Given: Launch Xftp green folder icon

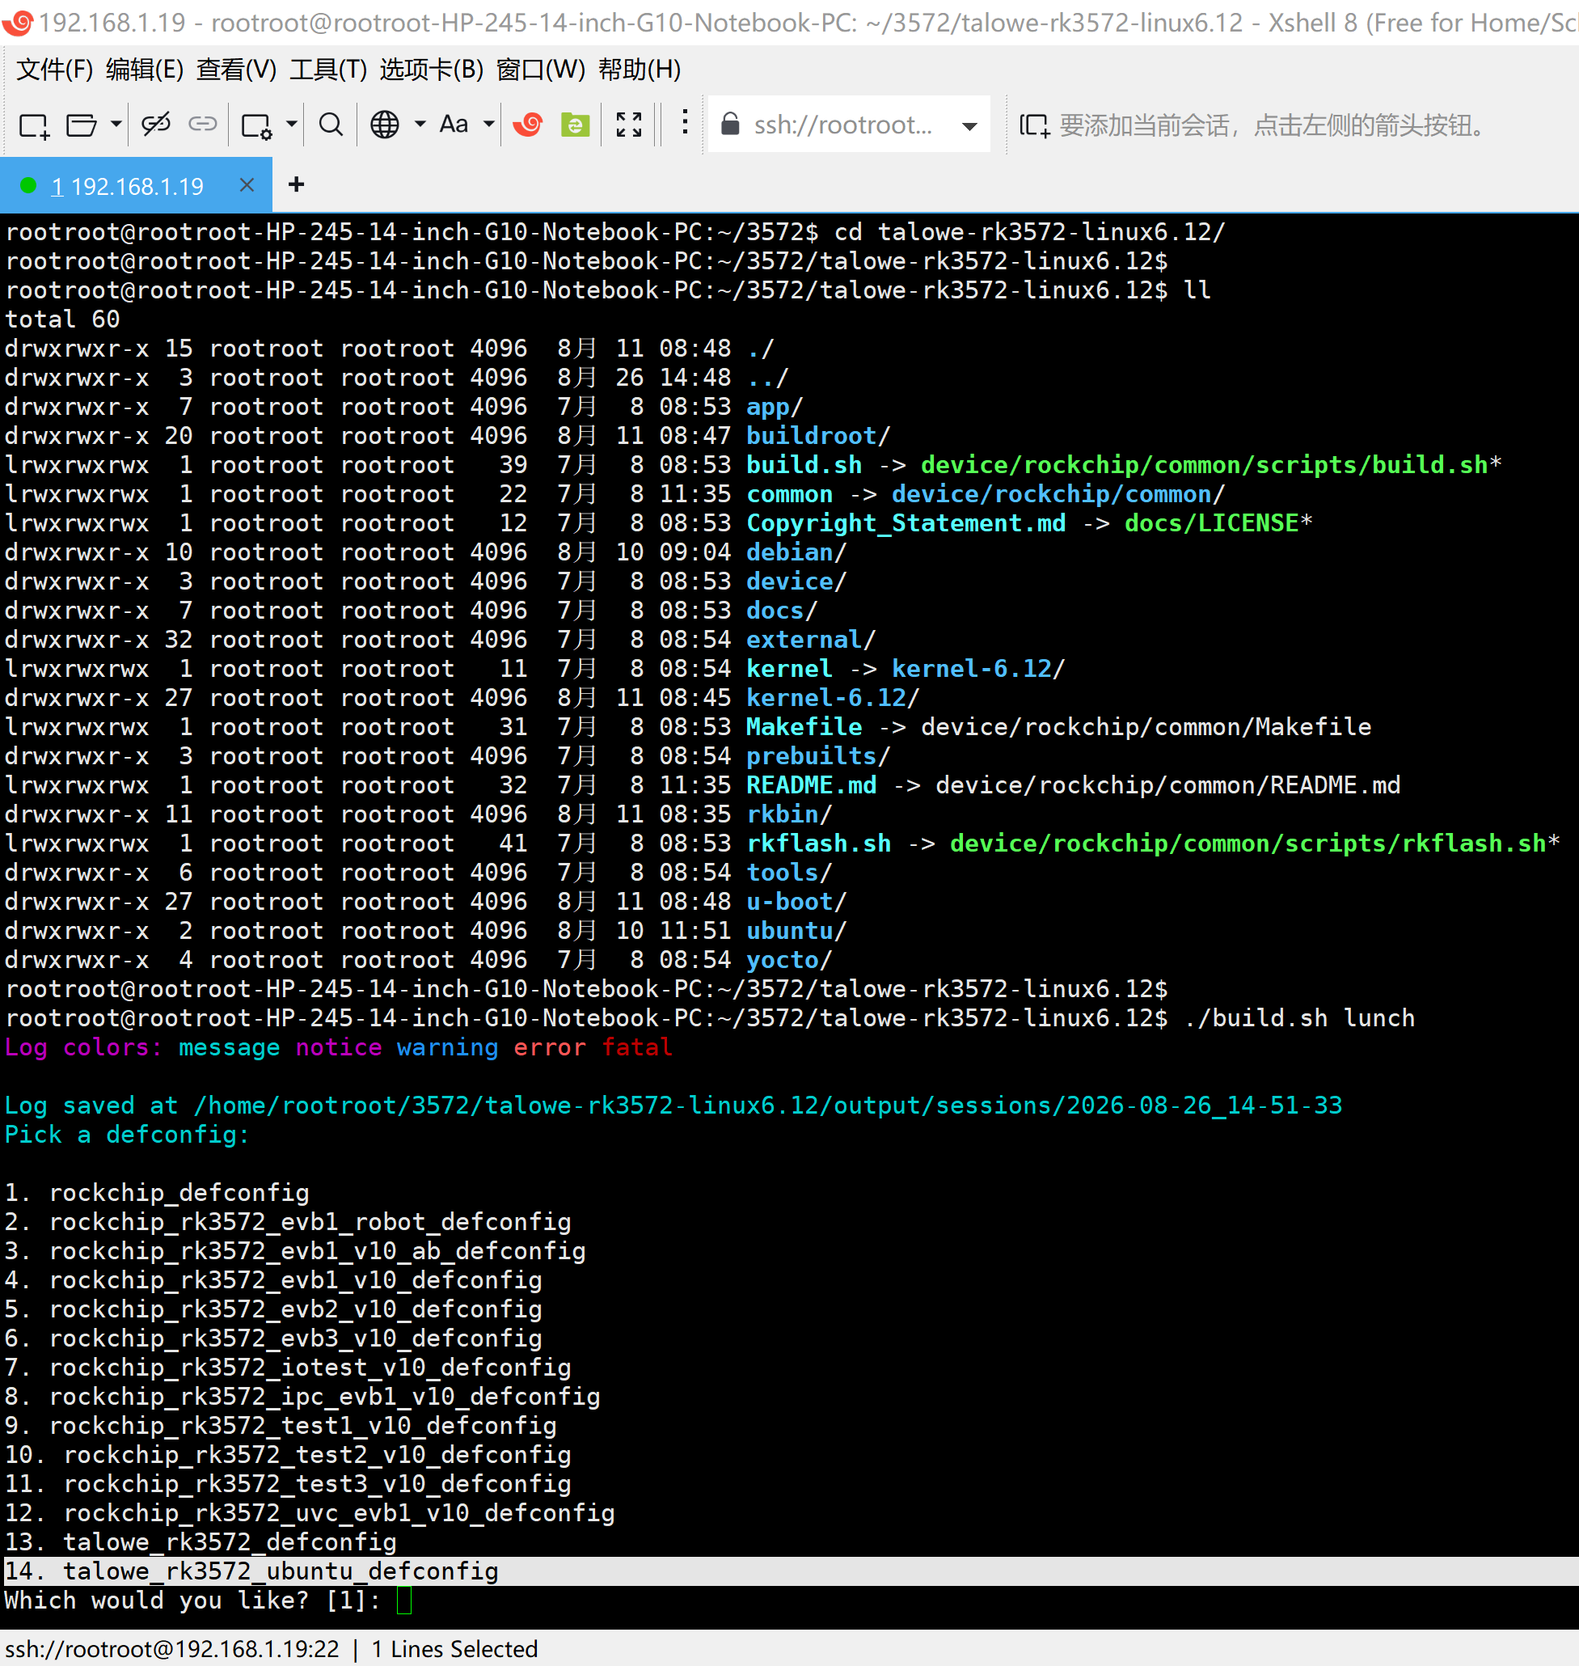Looking at the screenshot, I should (x=576, y=125).
